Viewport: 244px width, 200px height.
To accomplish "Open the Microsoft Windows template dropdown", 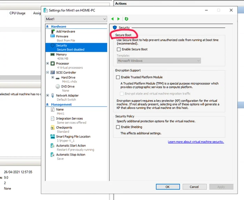I will (159, 60).
